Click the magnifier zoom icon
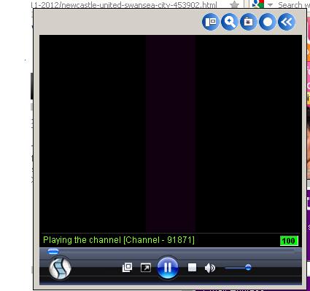The height and width of the screenshot is (291, 310). [x=230, y=22]
